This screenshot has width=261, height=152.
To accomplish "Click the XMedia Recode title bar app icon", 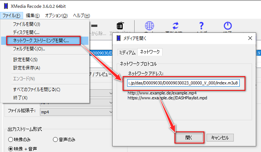I will 6,6.
